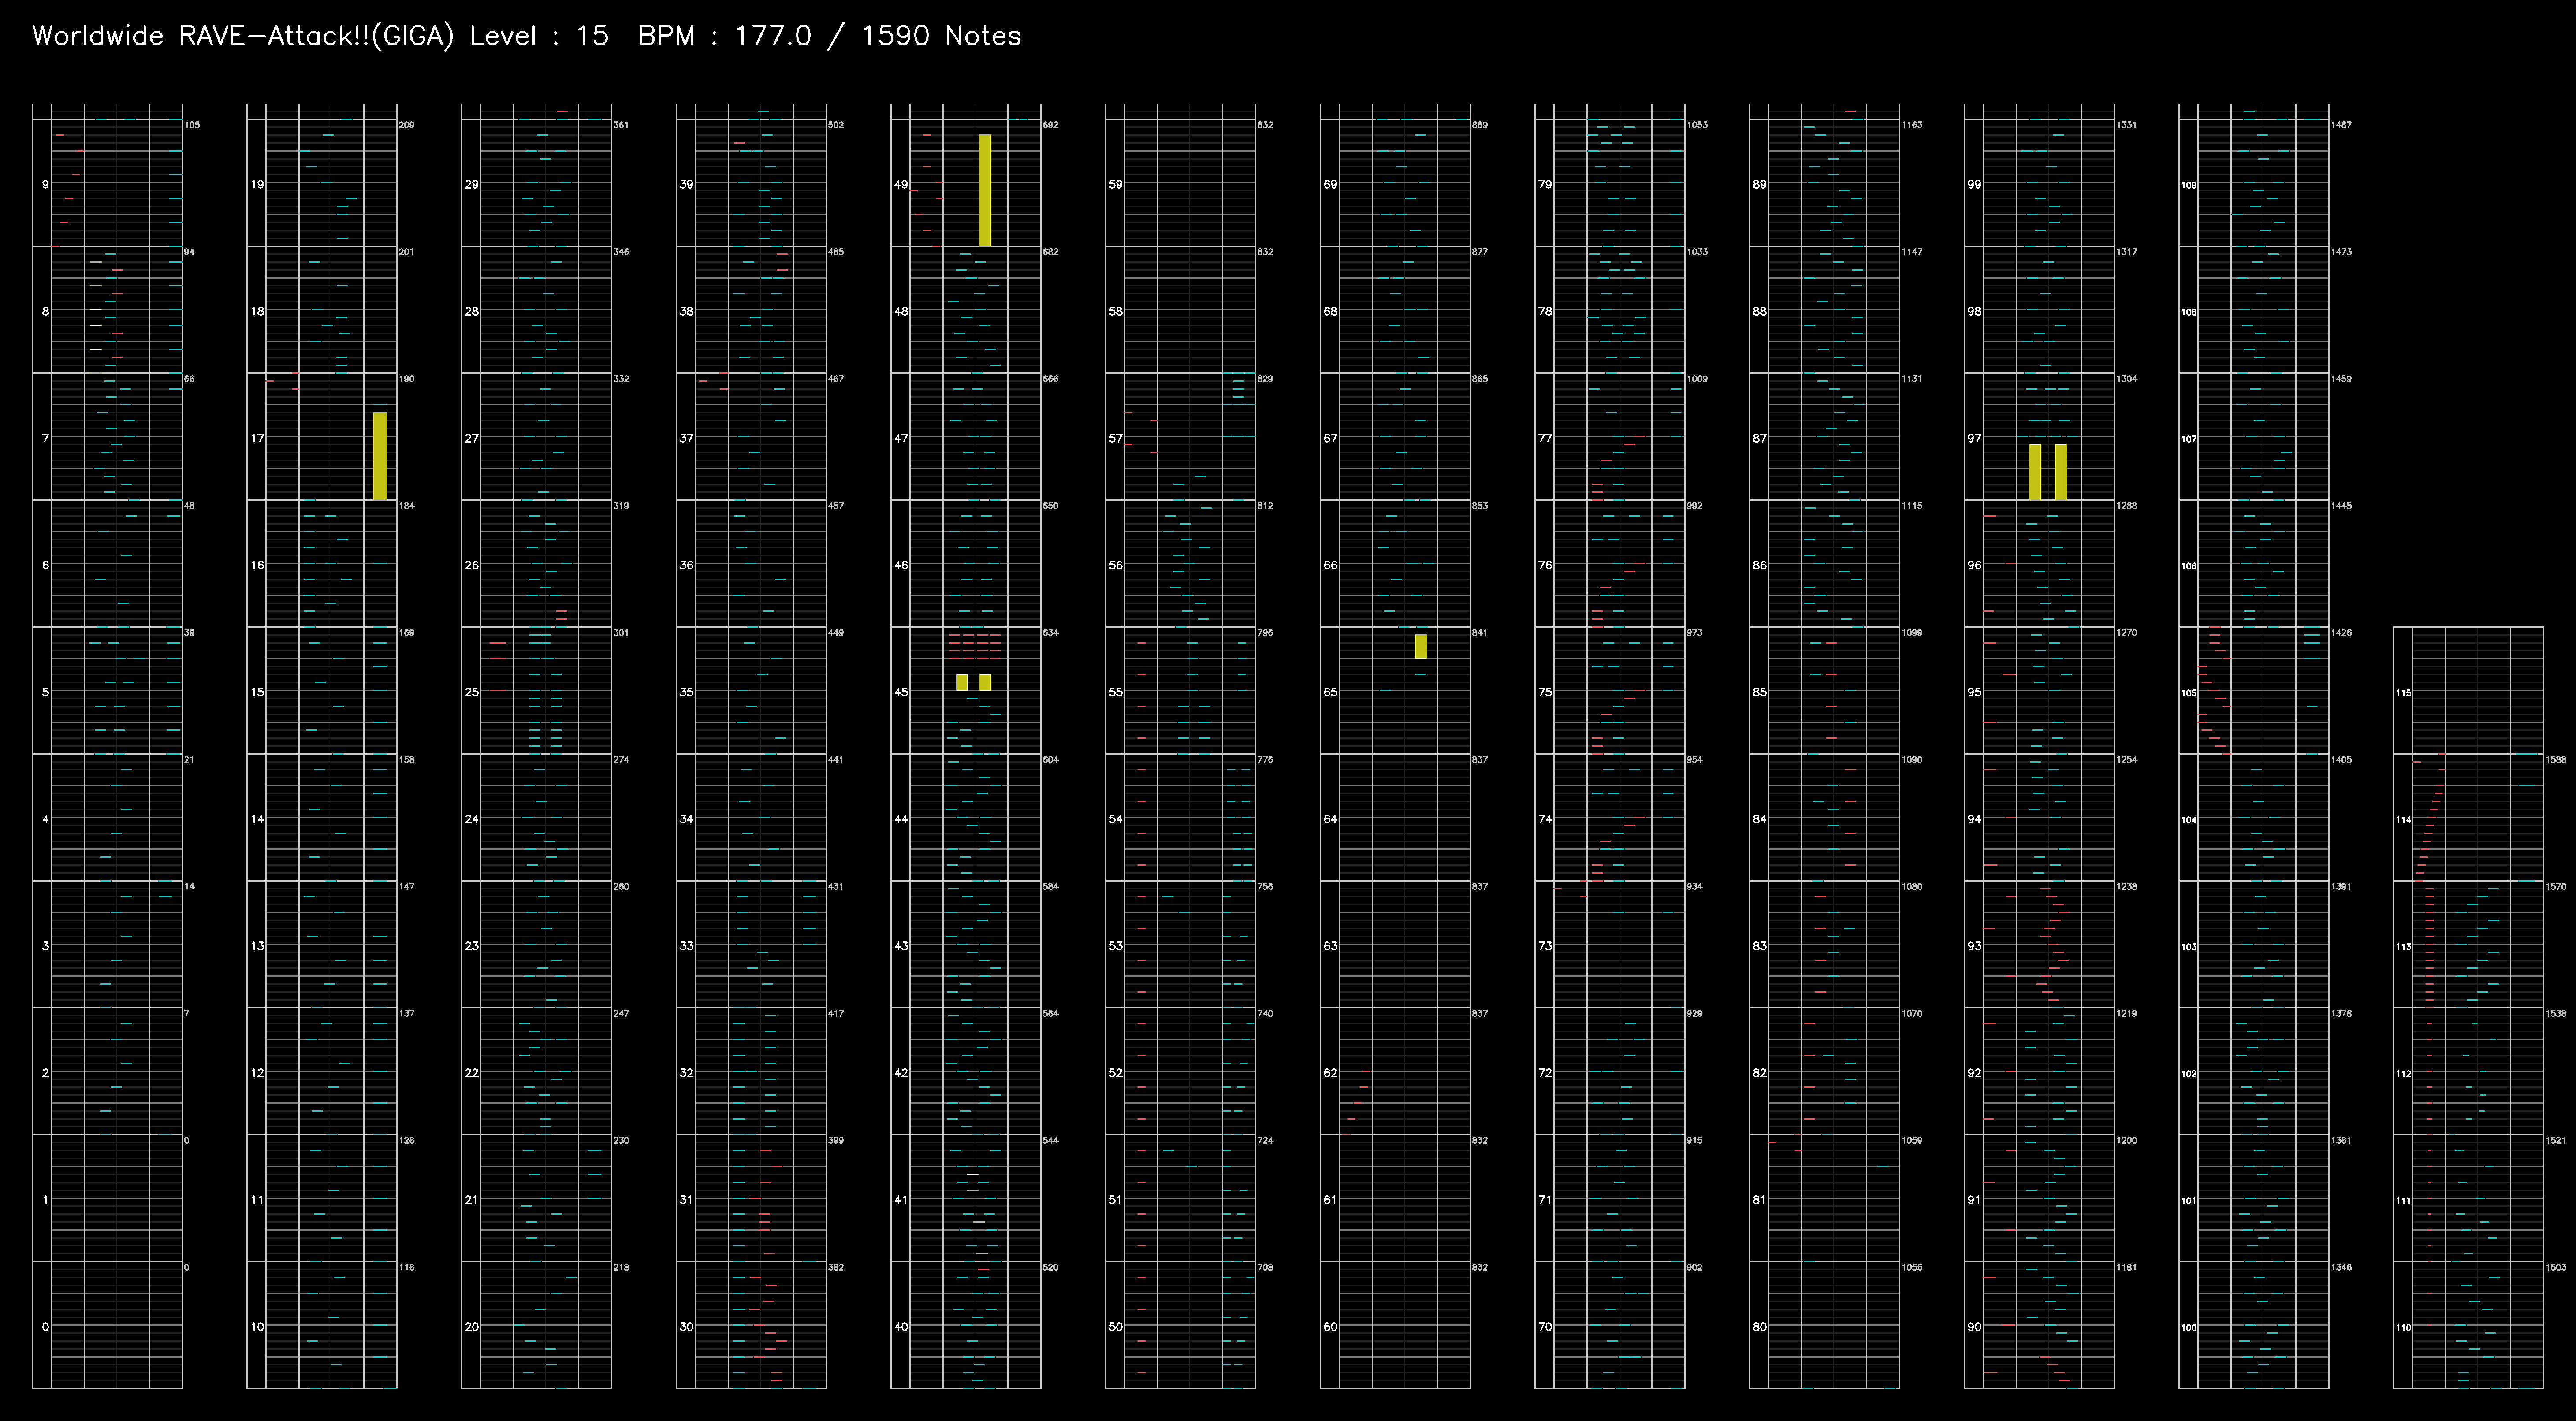Click note count "1588" beside measure 114
The width and height of the screenshot is (2576, 1421).
click(2556, 760)
